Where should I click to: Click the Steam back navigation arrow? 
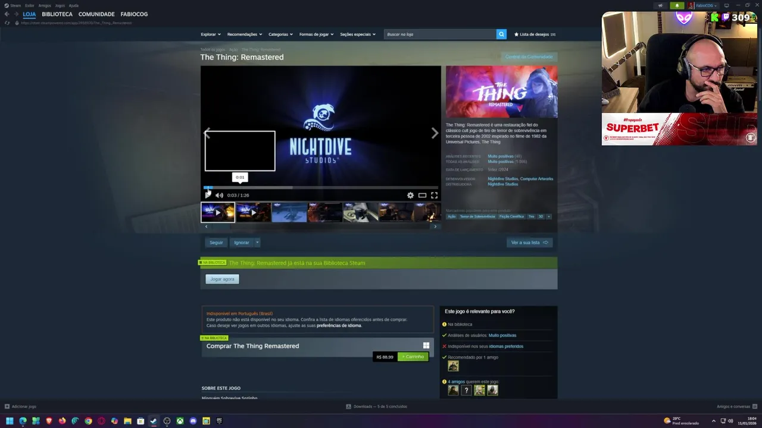pyautogui.click(x=7, y=14)
